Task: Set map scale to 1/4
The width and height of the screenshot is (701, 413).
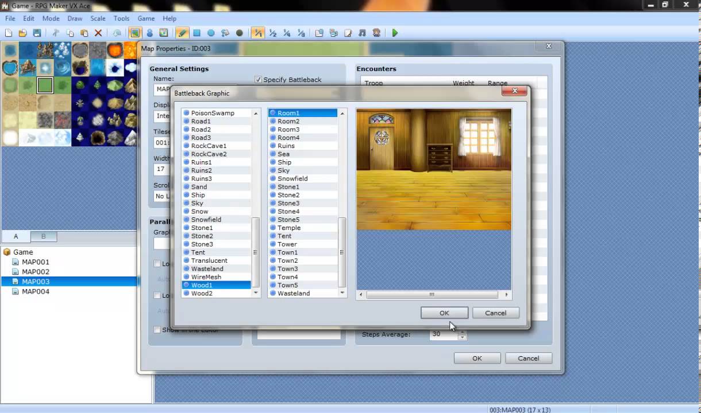Action: click(287, 33)
